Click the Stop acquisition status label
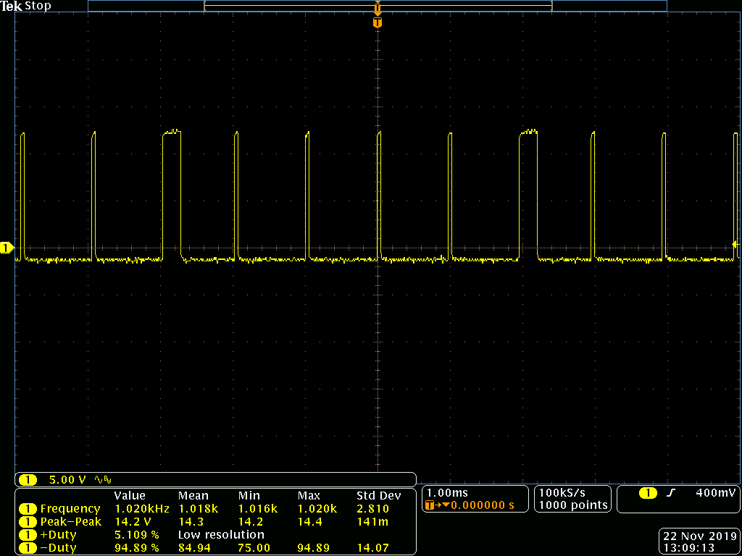Image resolution: width=742 pixels, height=556 pixels. pyautogui.click(x=38, y=6)
